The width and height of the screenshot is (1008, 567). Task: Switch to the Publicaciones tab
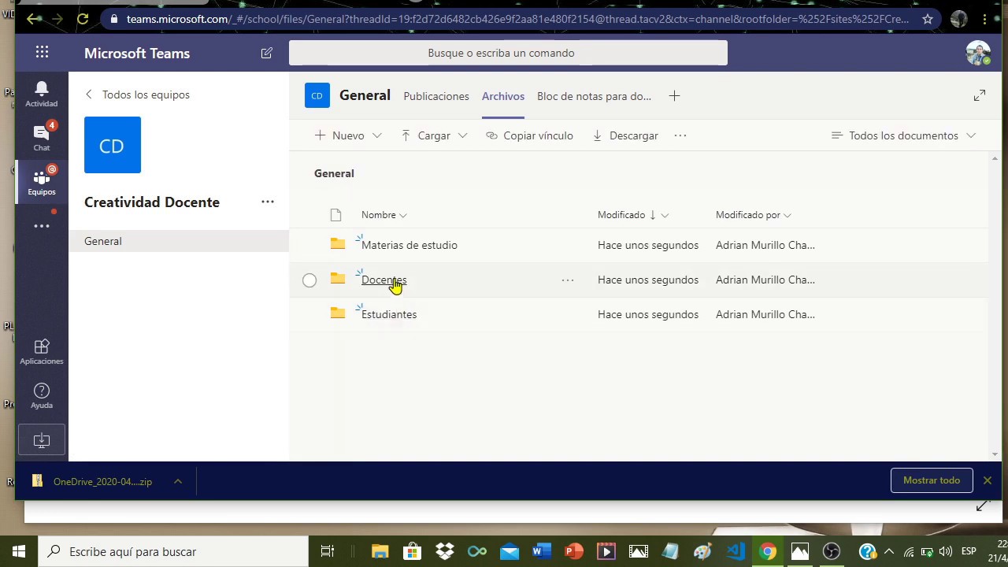pos(436,96)
